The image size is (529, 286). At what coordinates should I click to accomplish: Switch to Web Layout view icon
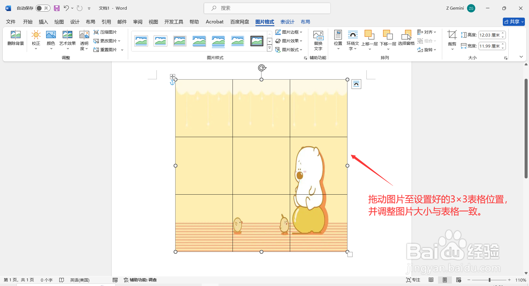(459, 280)
